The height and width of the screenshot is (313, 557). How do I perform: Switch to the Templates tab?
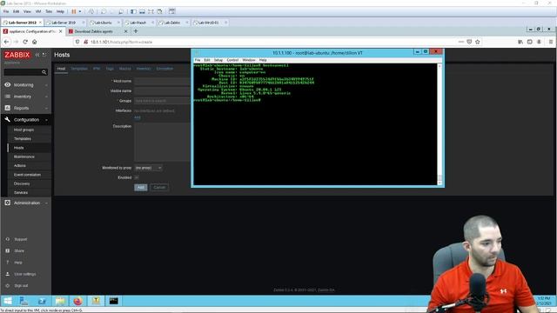coord(79,69)
